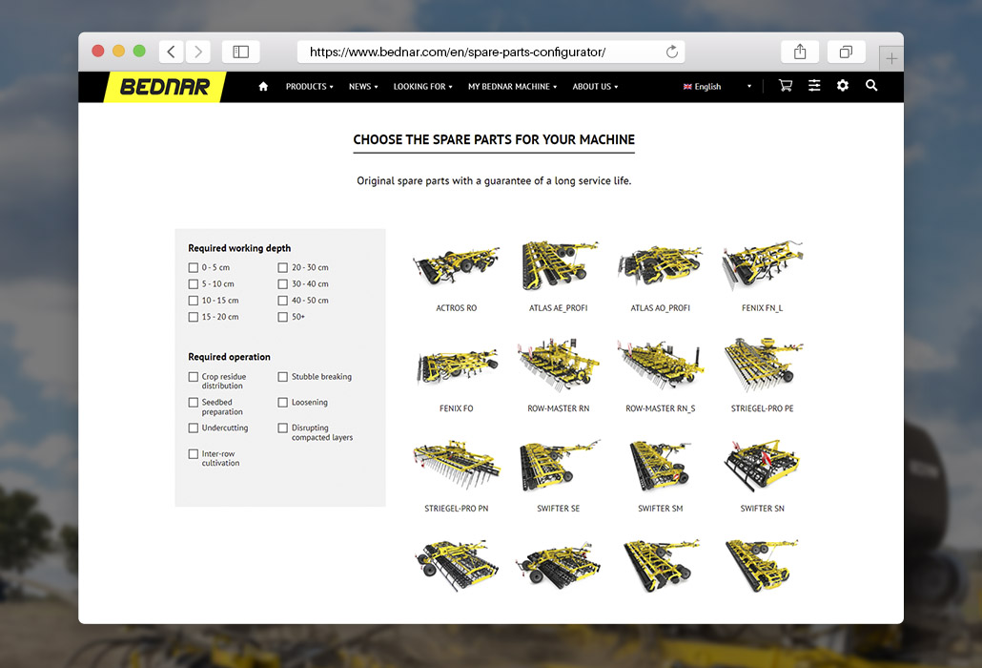Select the ATLAS AE_PROFI machine
The image size is (982, 668).
pyautogui.click(x=558, y=276)
